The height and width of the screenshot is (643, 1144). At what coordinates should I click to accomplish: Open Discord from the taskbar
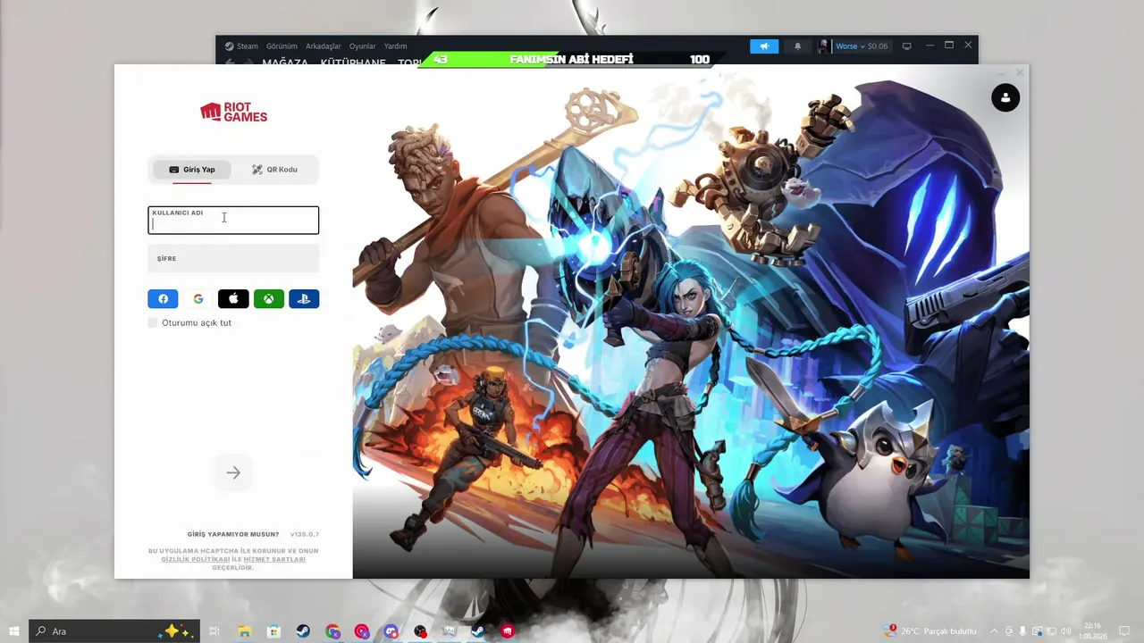(391, 631)
